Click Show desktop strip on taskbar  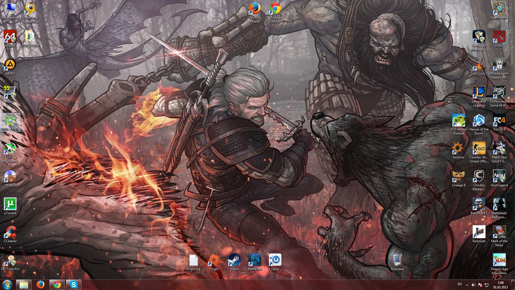pyautogui.click(x=513, y=285)
